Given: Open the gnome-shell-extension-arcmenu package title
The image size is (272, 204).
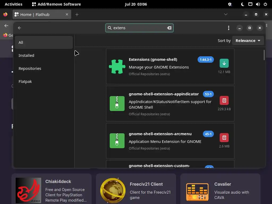Looking at the screenshot, I should coord(160,134).
